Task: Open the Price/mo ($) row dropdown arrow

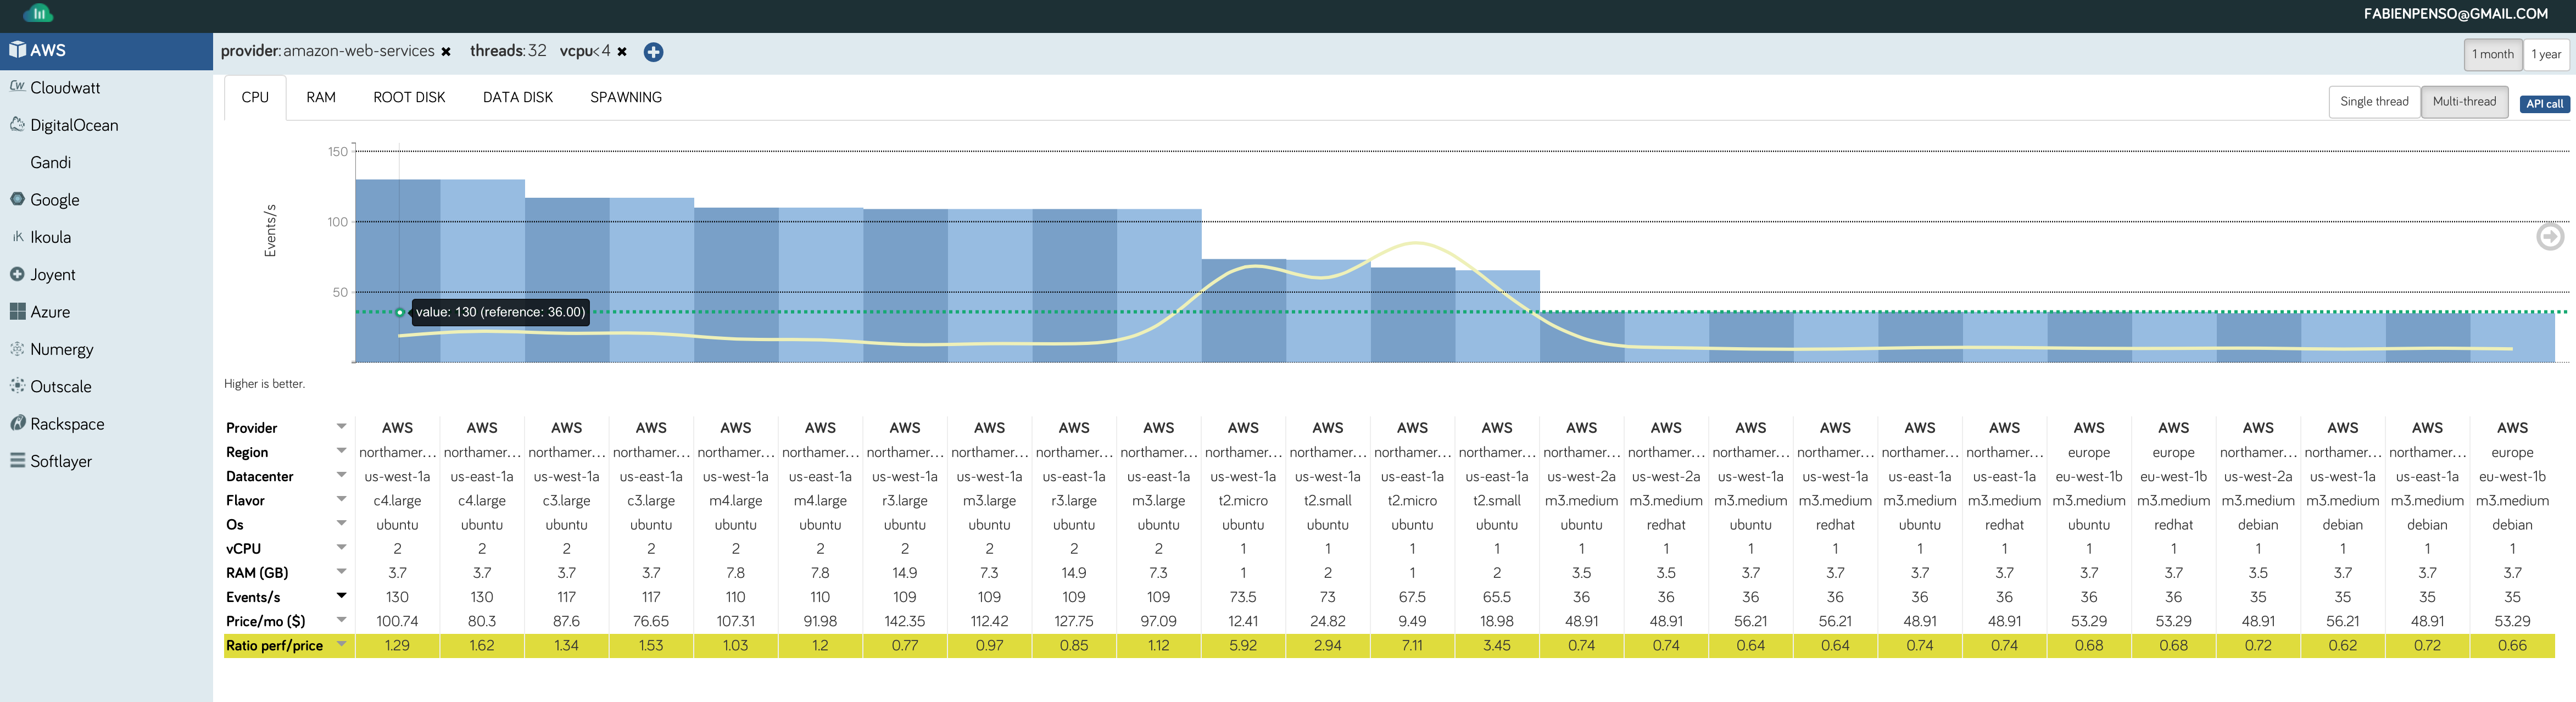Action: pos(341,619)
